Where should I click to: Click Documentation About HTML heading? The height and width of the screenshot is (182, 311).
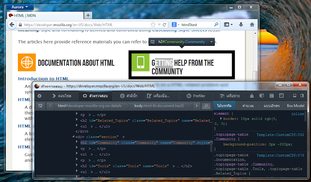pyautogui.click(x=76, y=63)
